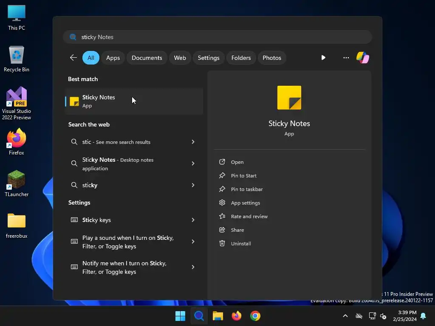
Task: Select the All filter tab
Action: click(91, 58)
